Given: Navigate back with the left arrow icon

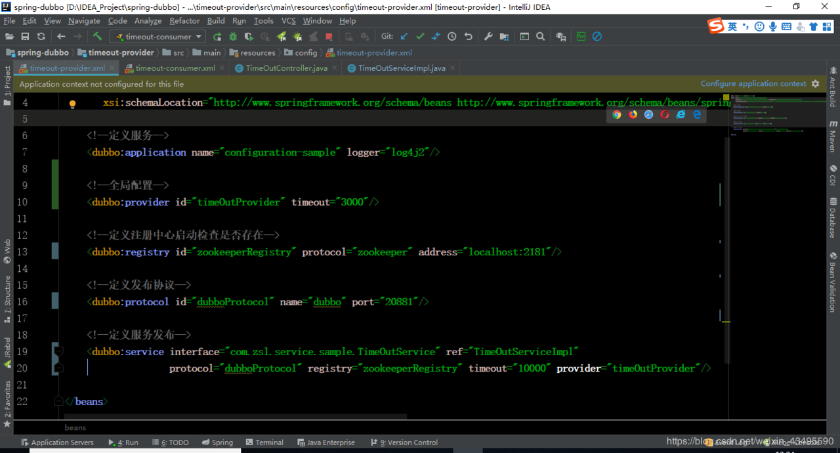Looking at the screenshot, I should pyautogui.click(x=61, y=37).
